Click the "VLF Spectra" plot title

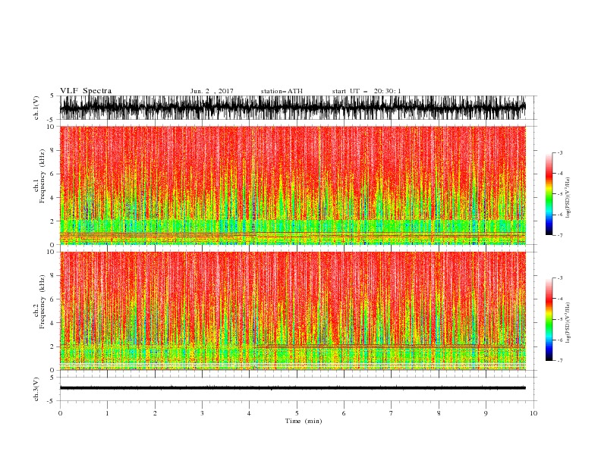point(86,91)
